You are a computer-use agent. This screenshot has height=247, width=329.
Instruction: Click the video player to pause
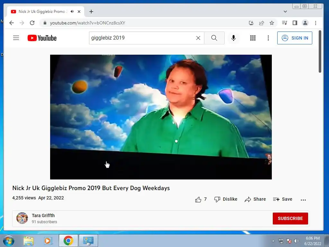click(161, 117)
